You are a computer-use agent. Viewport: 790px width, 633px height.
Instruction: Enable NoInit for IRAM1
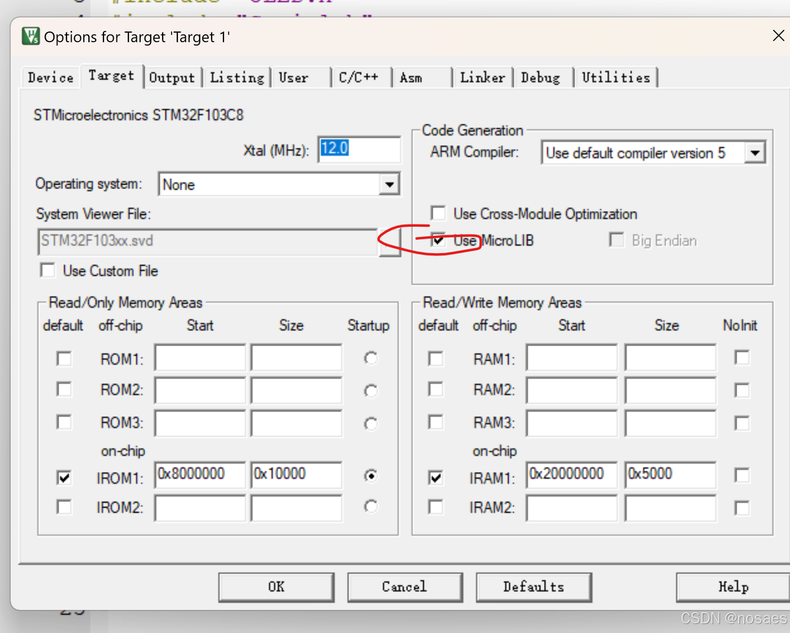[x=742, y=475]
